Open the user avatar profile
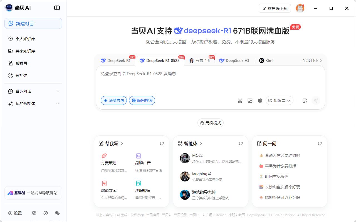This screenshot has width=356, height=222. click(300, 8)
